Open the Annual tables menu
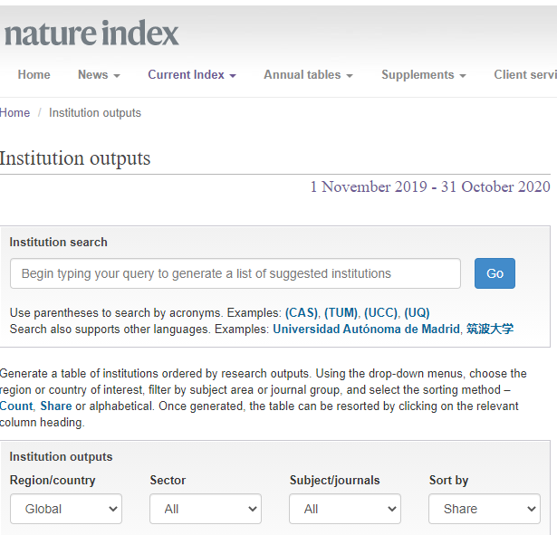 click(x=308, y=75)
